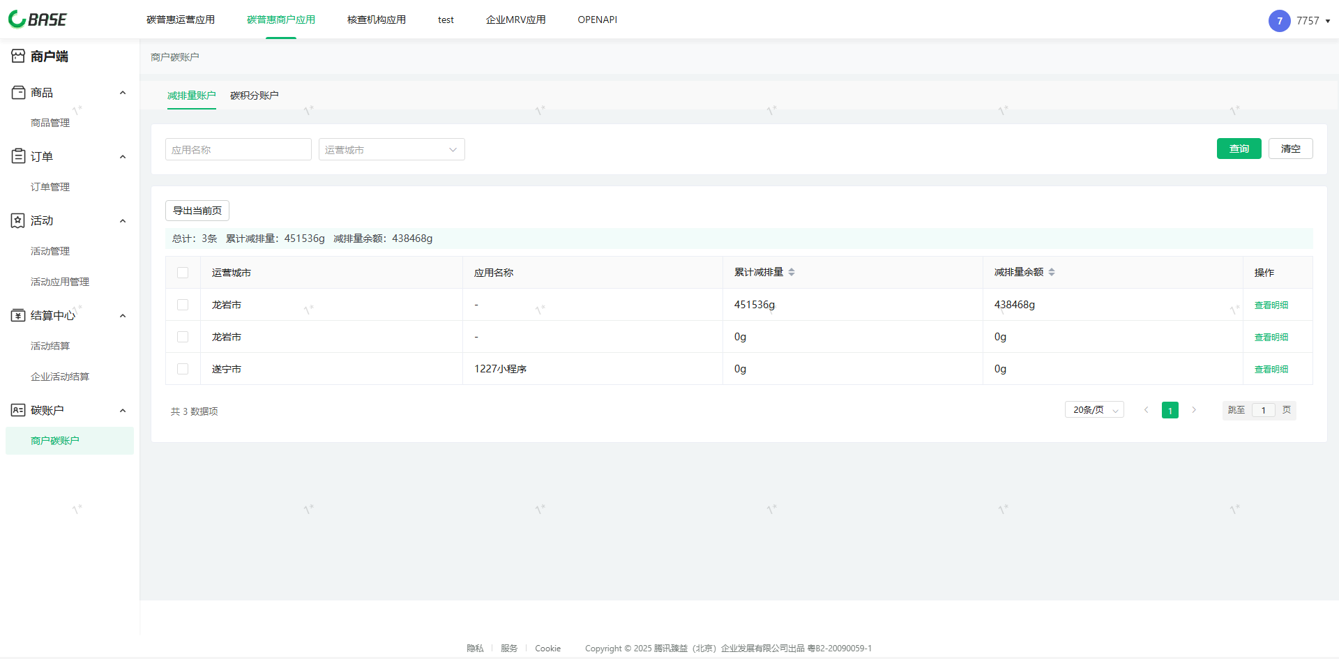Click the 活动 star icon
1339x659 pixels.
point(18,220)
